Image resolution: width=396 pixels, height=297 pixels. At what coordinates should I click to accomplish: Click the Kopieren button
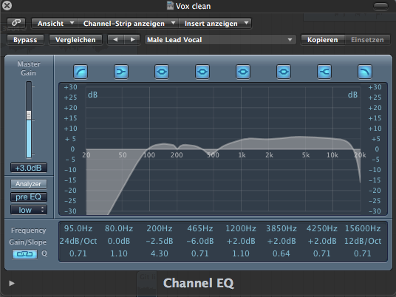pos(323,40)
